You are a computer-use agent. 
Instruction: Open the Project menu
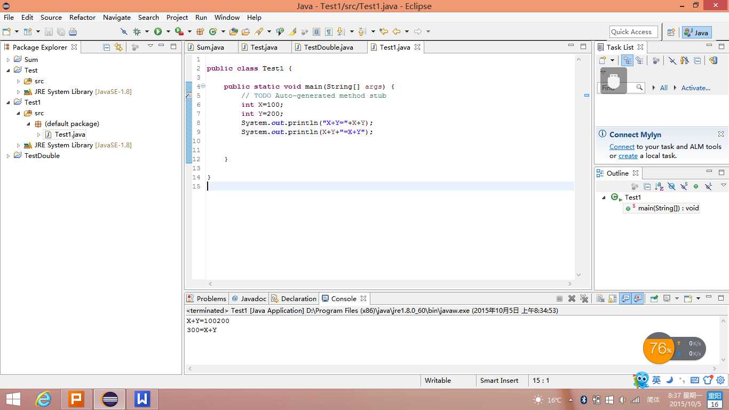coord(177,17)
